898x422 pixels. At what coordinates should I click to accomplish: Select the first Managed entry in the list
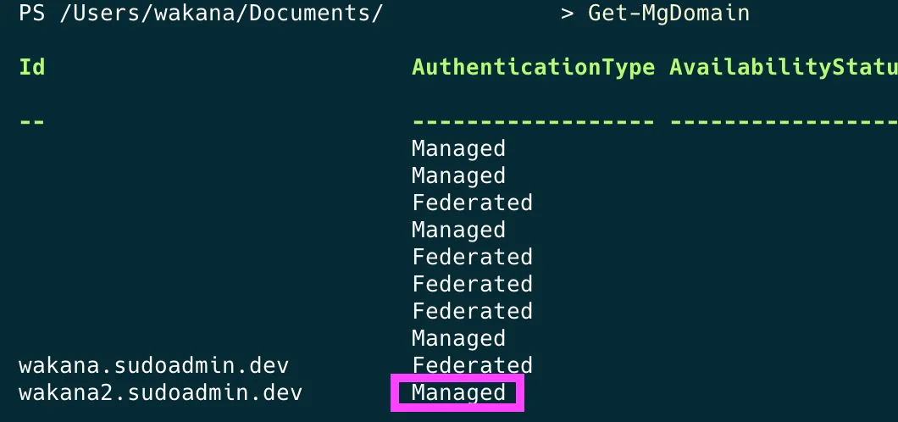tap(458, 148)
